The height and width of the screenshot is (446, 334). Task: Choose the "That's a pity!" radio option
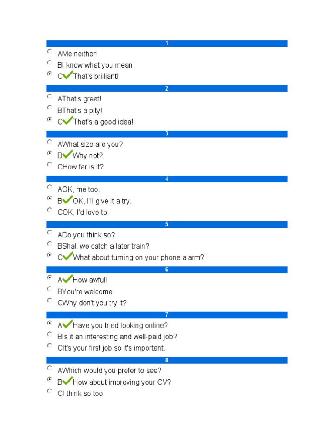pos(50,108)
